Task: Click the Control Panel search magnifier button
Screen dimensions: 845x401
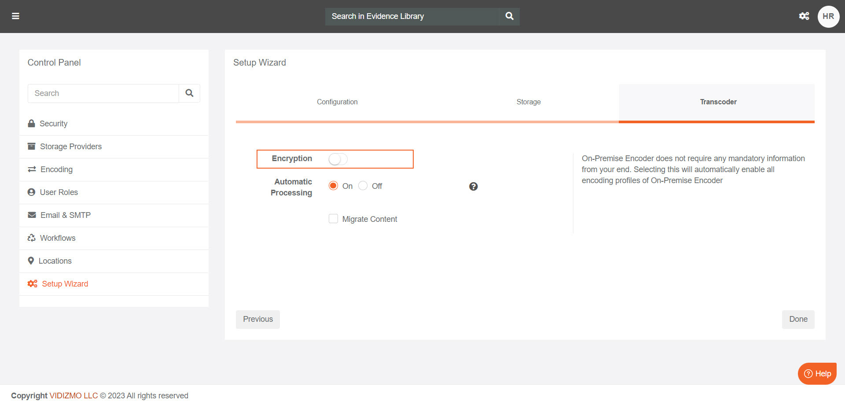Action: 189,93
